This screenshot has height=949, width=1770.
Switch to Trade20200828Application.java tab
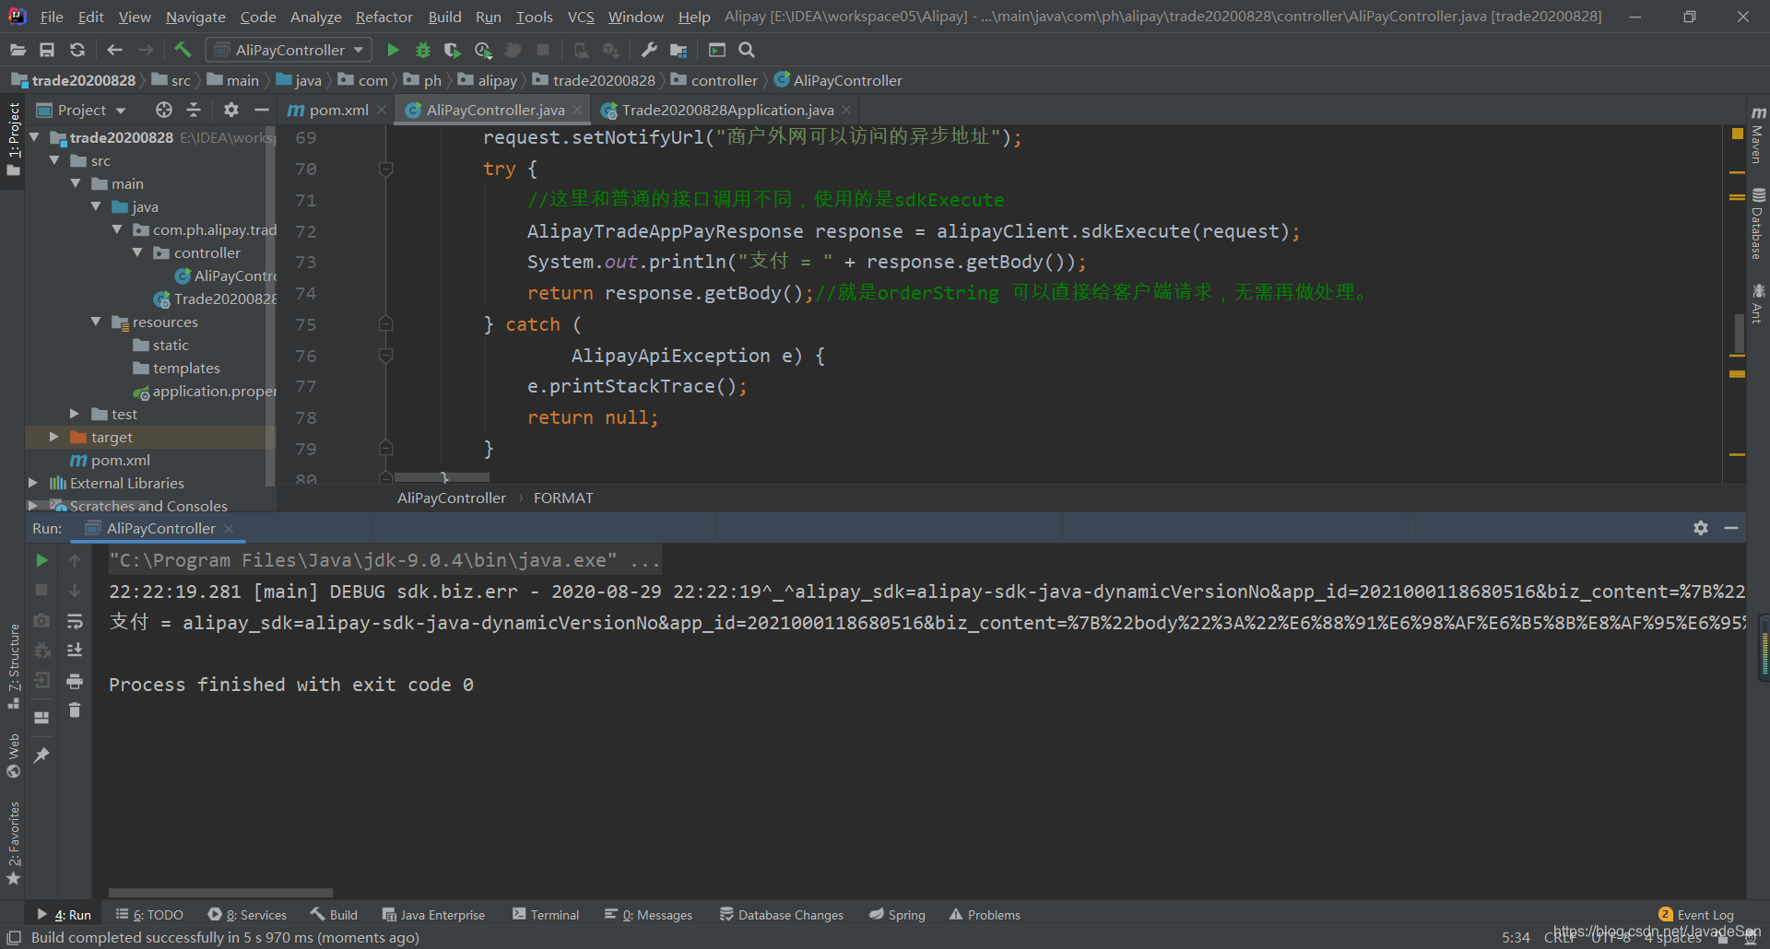point(727,110)
